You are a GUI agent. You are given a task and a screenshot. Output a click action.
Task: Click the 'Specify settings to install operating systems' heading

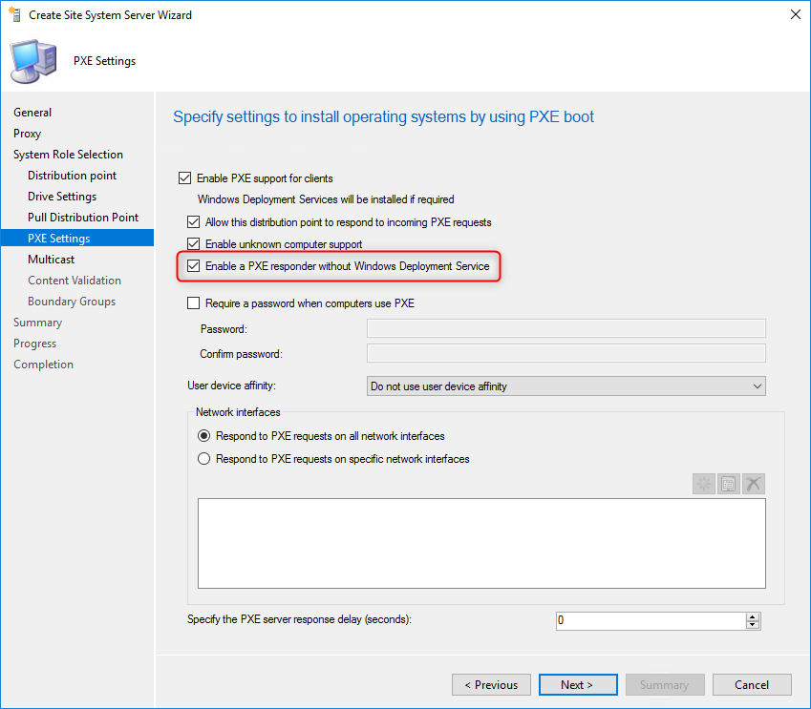[383, 117]
